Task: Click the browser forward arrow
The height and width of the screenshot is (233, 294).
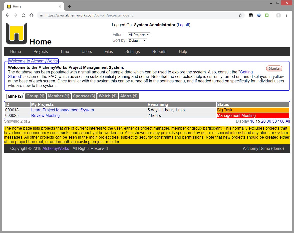Action: (15, 15)
